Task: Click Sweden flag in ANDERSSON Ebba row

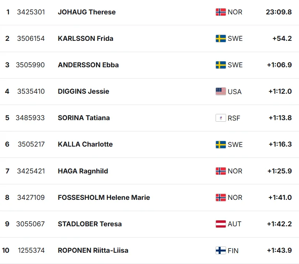Action: 221,65
